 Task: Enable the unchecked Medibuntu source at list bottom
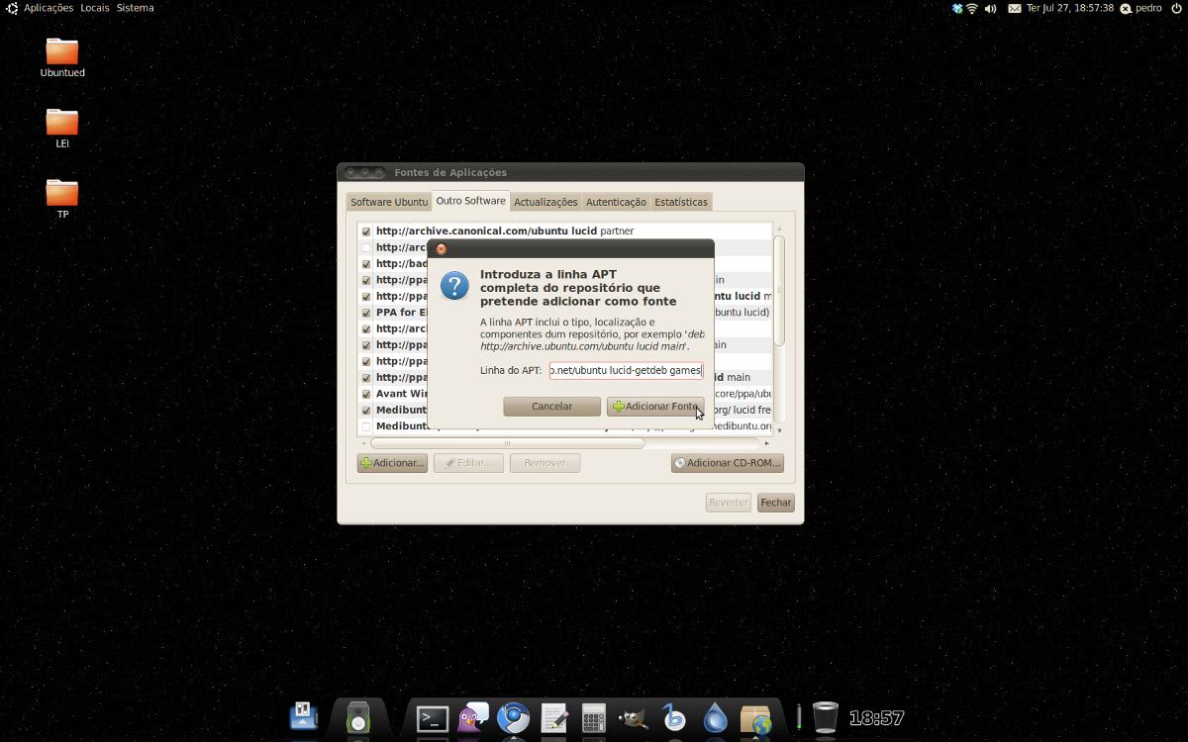tap(366, 426)
